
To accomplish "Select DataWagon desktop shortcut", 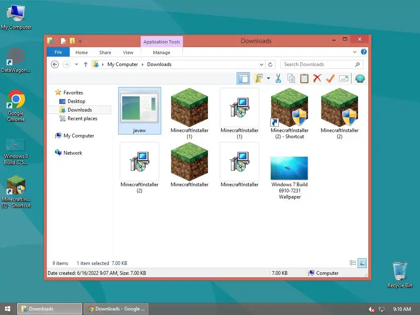I will pyautogui.click(x=16, y=60).
